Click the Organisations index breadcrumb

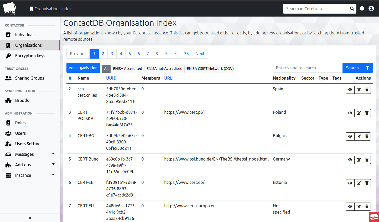point(50,9)
